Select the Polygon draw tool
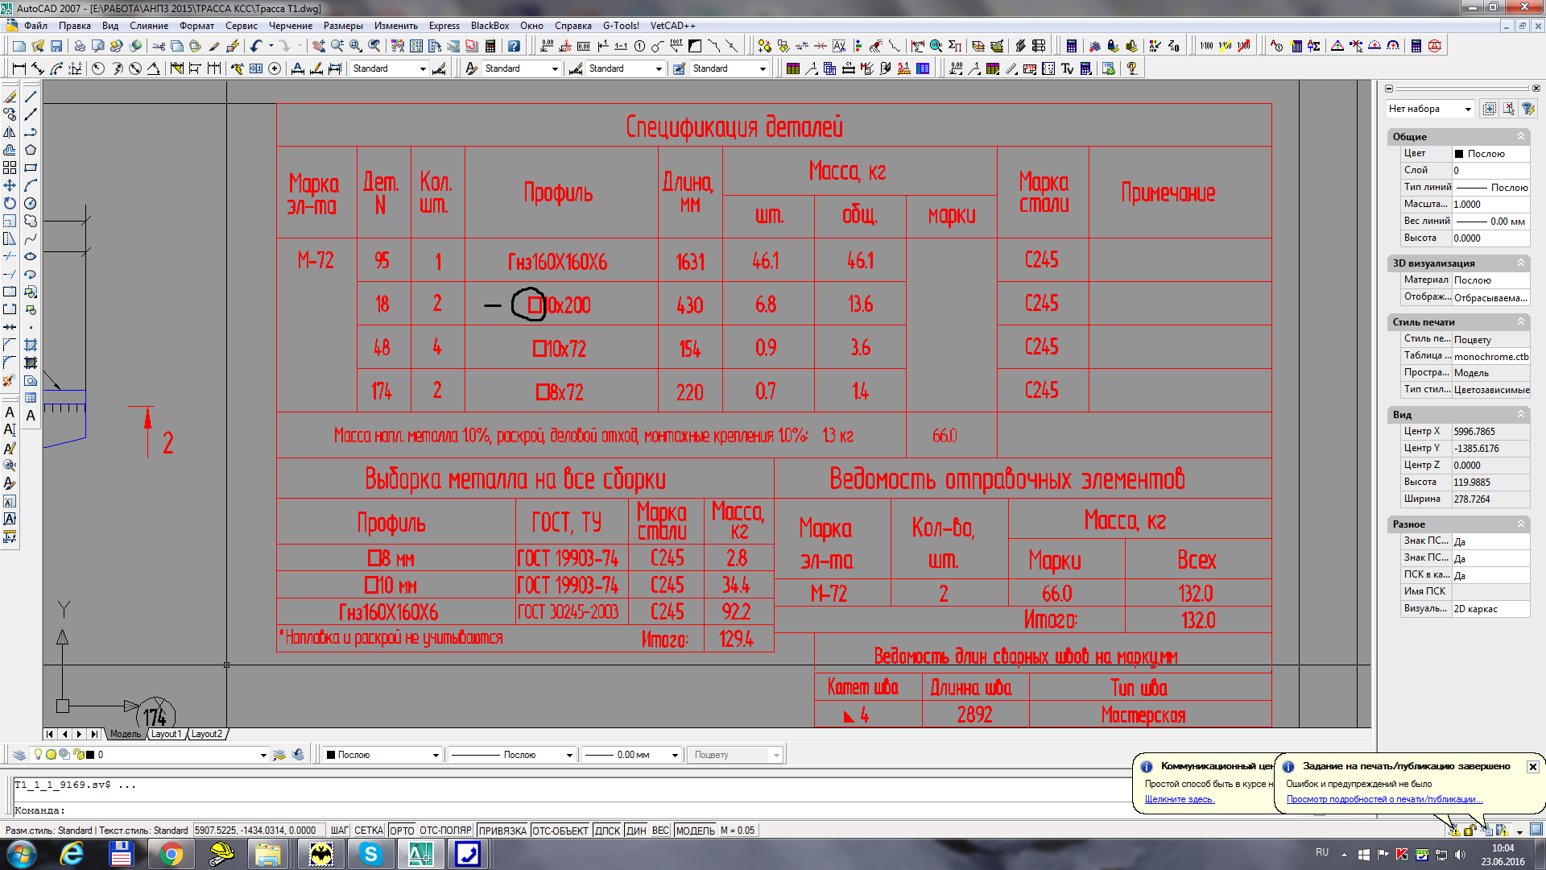 pyautogui.click(x=31, y=150)
